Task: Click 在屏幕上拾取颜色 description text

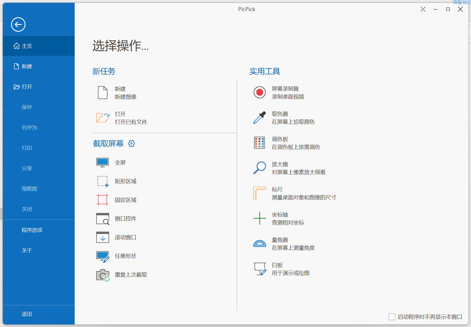Action: pyautogui.click(x=293, y=122)
